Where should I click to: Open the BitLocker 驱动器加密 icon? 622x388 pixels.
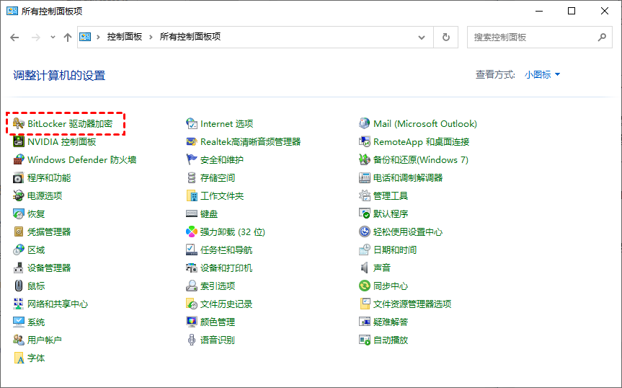(18, 123)
